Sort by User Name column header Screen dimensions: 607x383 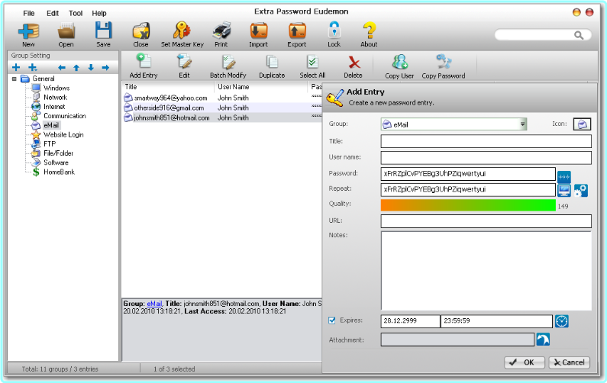(x=261, y=87)
